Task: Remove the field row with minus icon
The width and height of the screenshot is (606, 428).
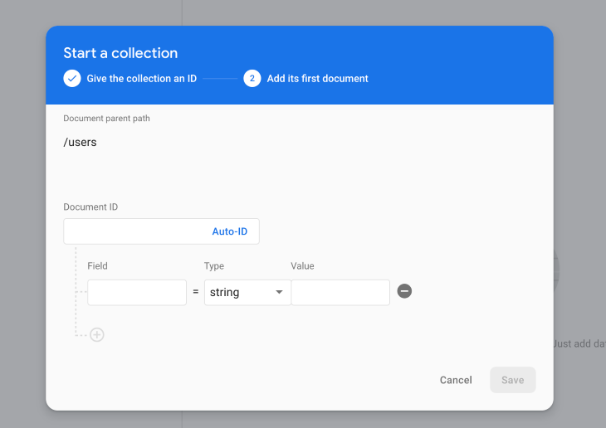Action: click(404, 291)
